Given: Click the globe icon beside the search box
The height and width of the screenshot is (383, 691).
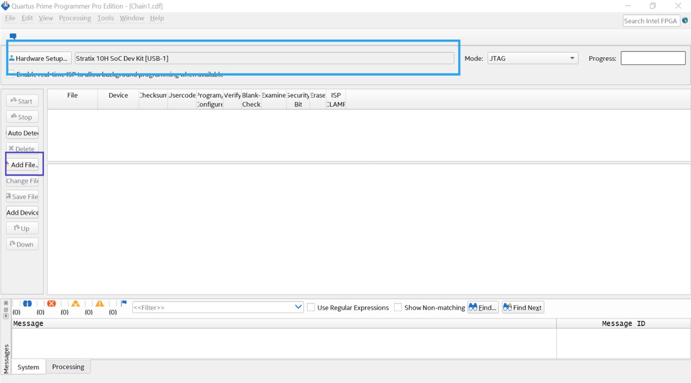Looking at the screenshot, I should tap(686, 20).
